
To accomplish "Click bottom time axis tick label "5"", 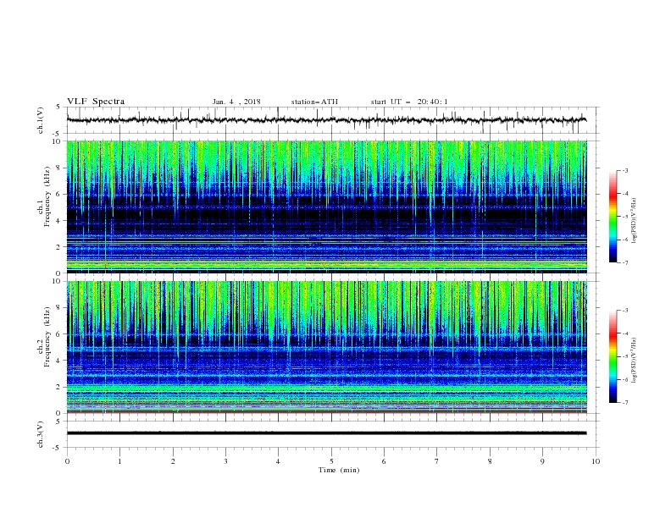I will click(331, 461).
